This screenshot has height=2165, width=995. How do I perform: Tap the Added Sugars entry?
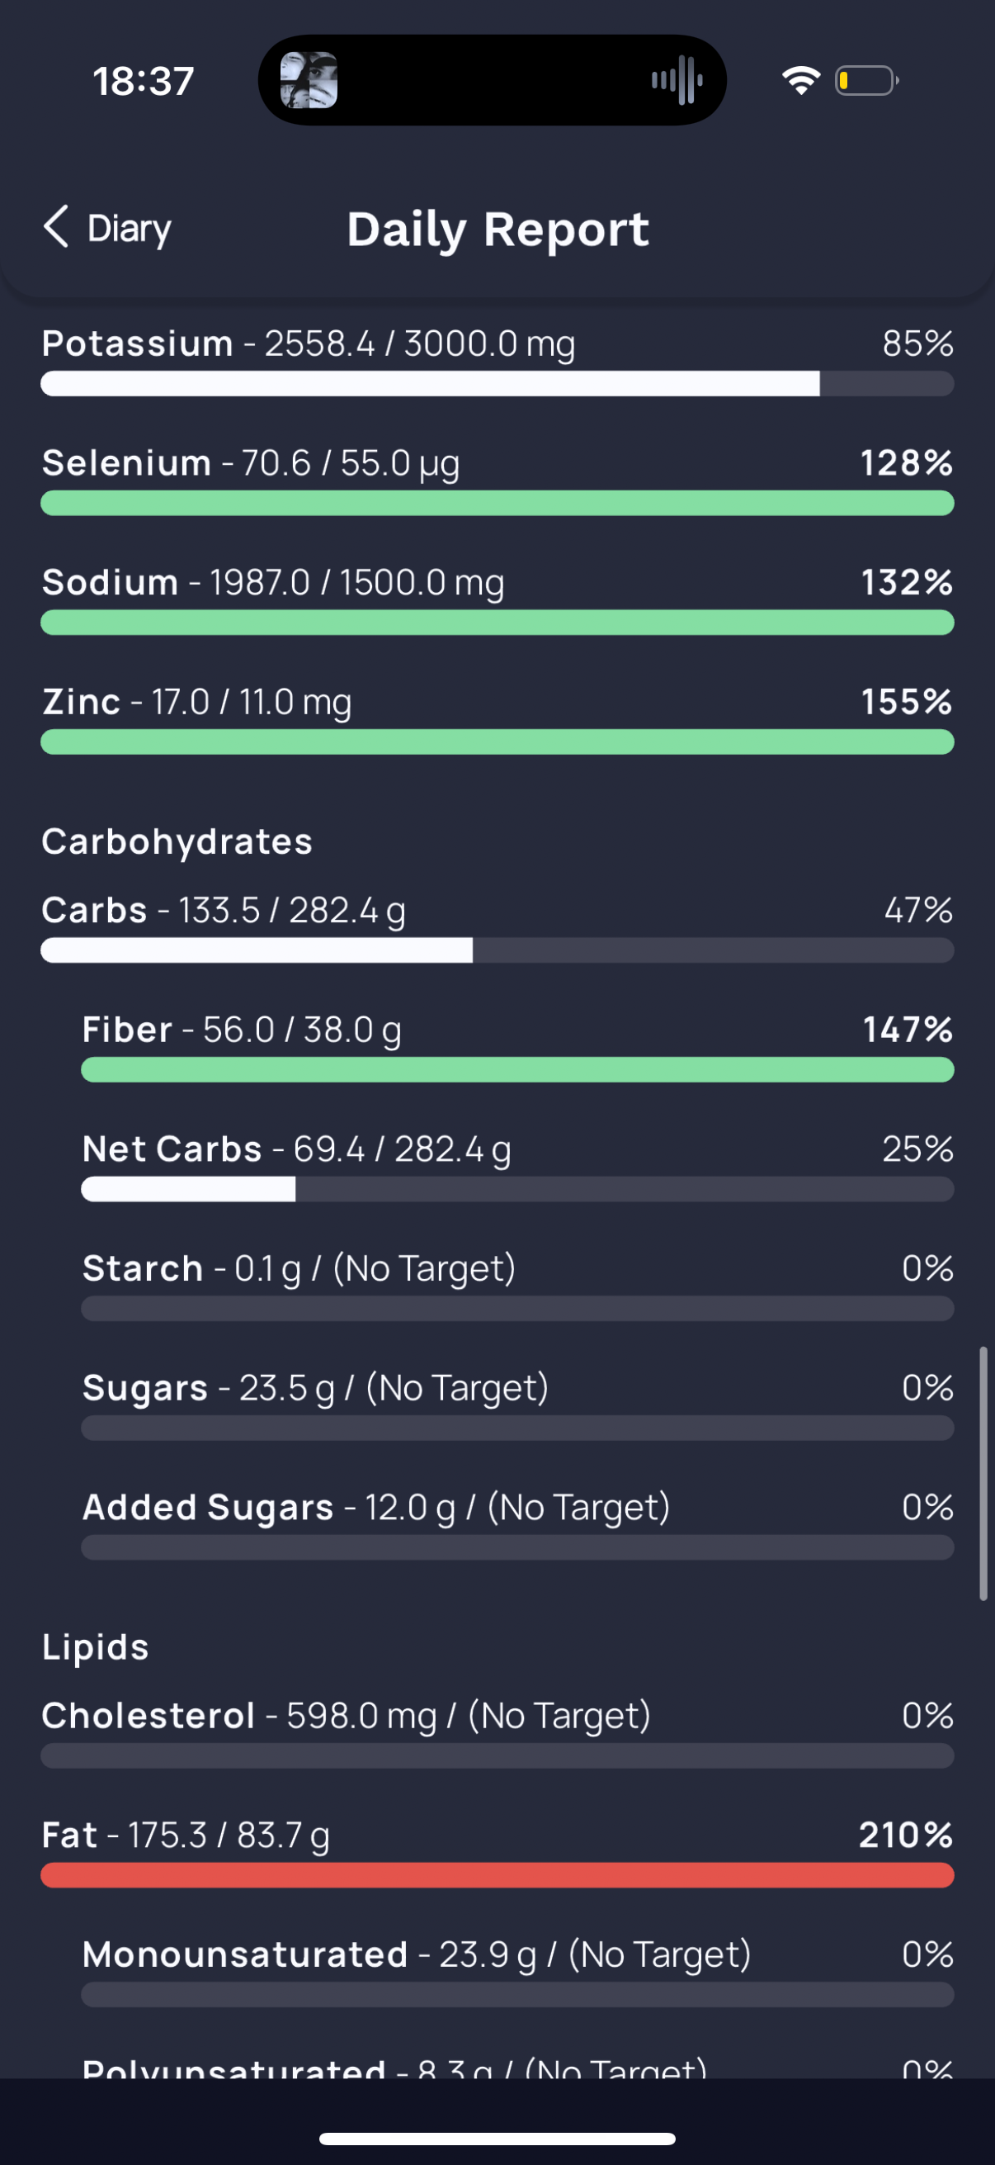click(x=517, y=1524)
